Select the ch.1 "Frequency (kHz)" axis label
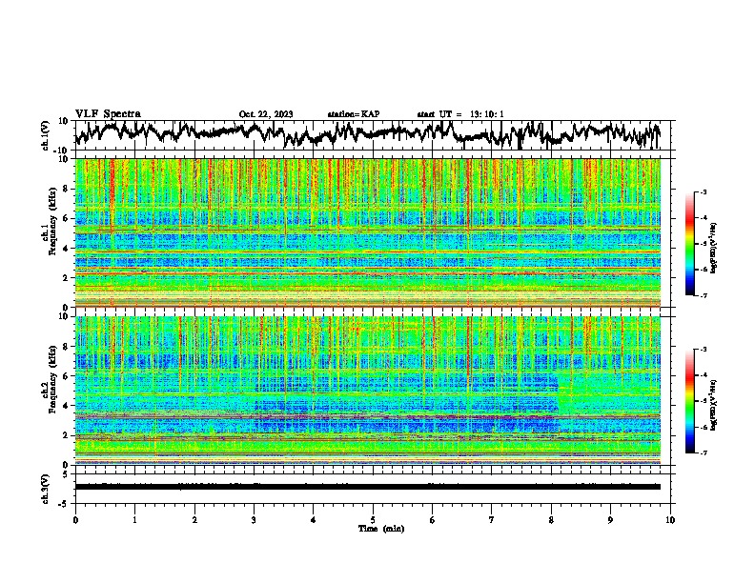Screen dimensions: 755x583 click(x=52, y=221)
